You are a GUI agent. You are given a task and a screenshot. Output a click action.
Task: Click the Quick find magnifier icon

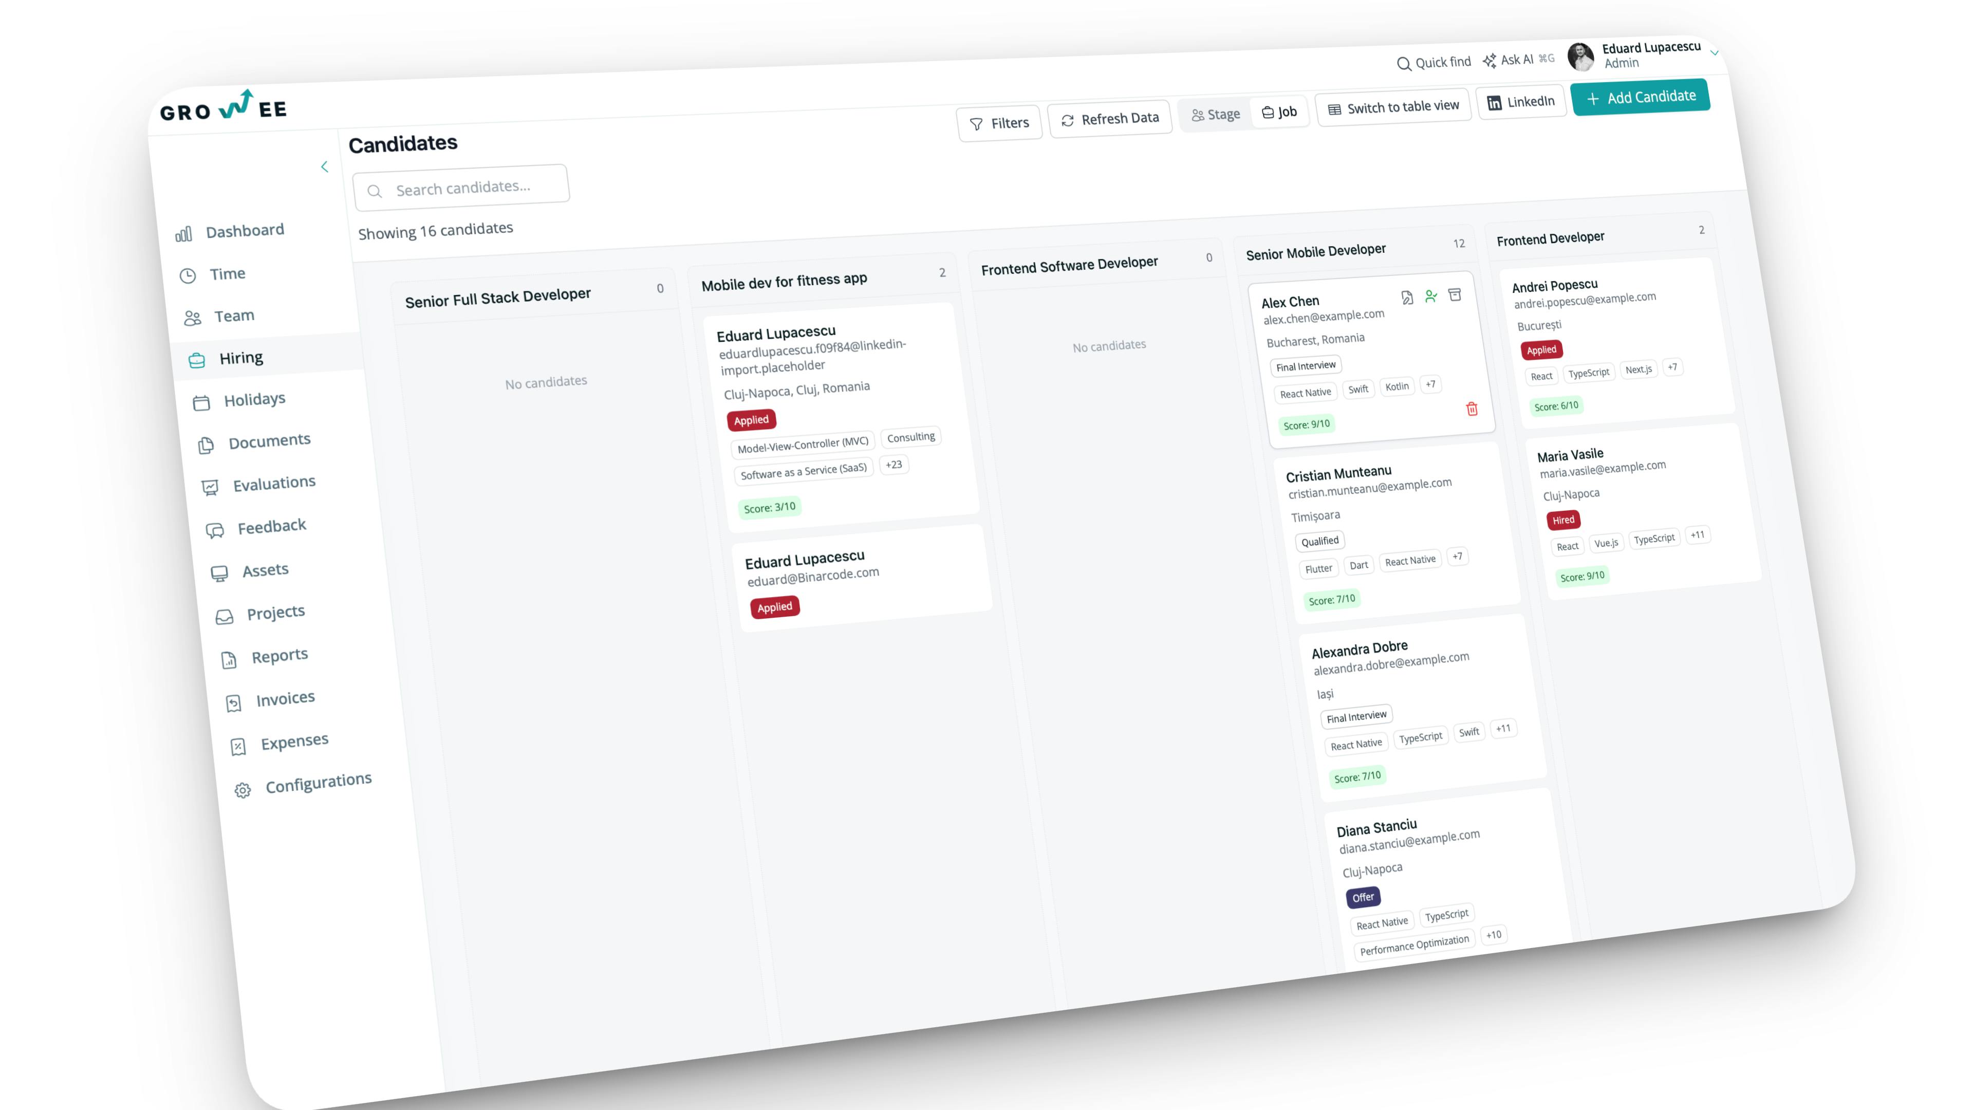tap(1403, 64)
